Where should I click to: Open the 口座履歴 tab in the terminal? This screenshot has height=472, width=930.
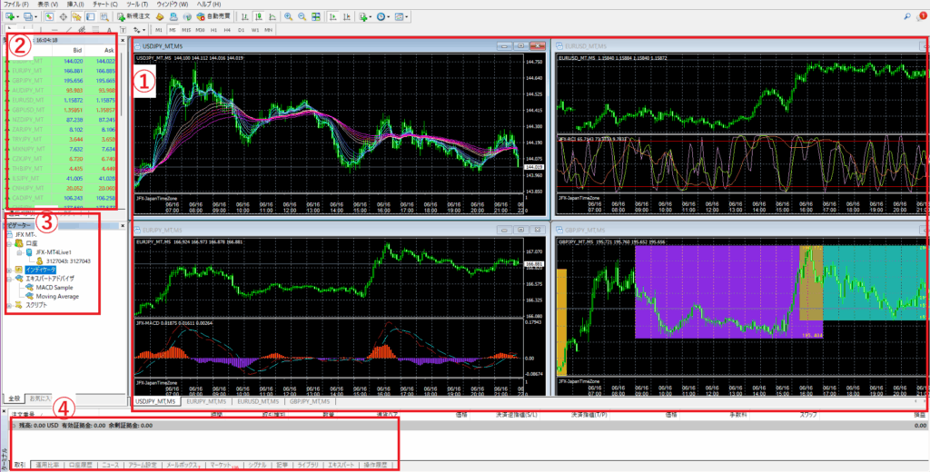click(x=82, y=465)
